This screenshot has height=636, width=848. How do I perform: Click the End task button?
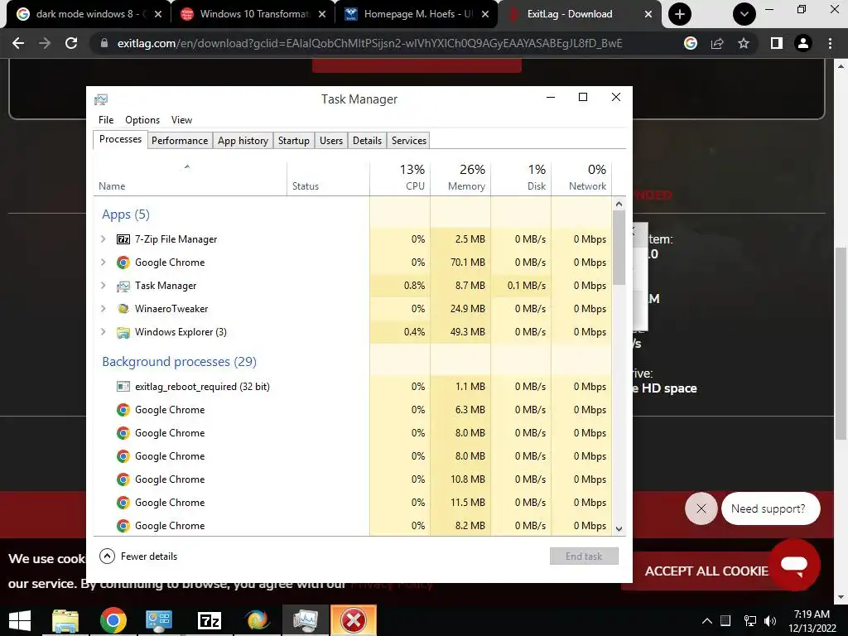(x=584, y=556)
